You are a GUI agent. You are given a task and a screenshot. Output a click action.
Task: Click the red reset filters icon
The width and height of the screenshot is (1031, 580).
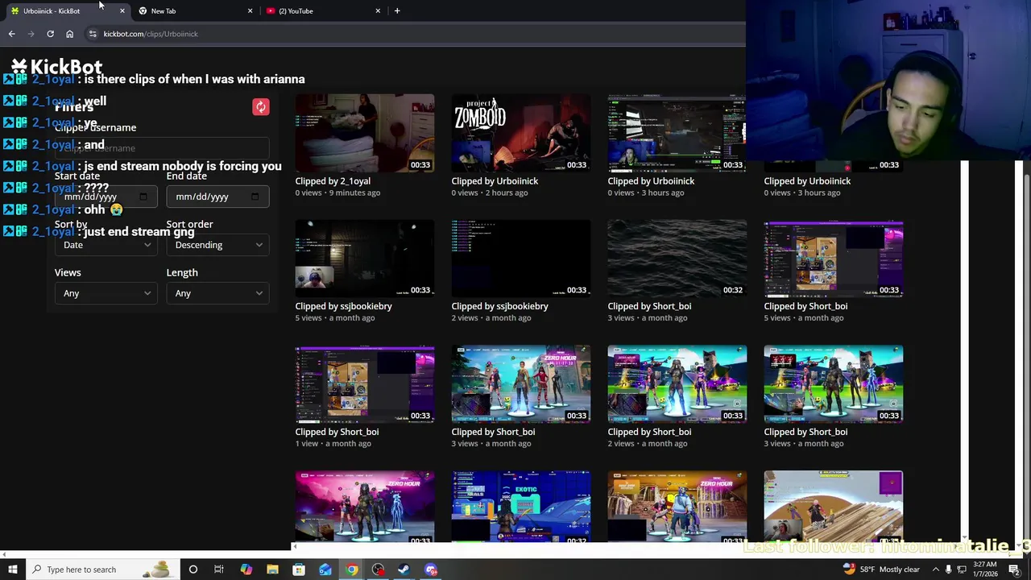(260, 106)
